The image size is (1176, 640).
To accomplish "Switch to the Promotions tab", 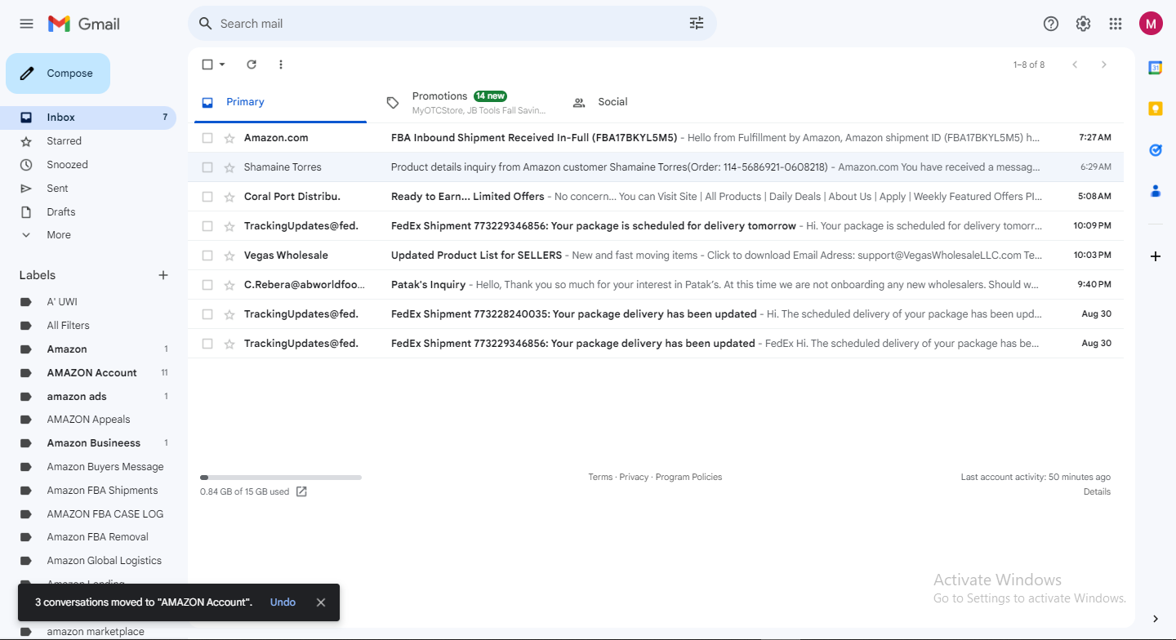I will (465, 102).
